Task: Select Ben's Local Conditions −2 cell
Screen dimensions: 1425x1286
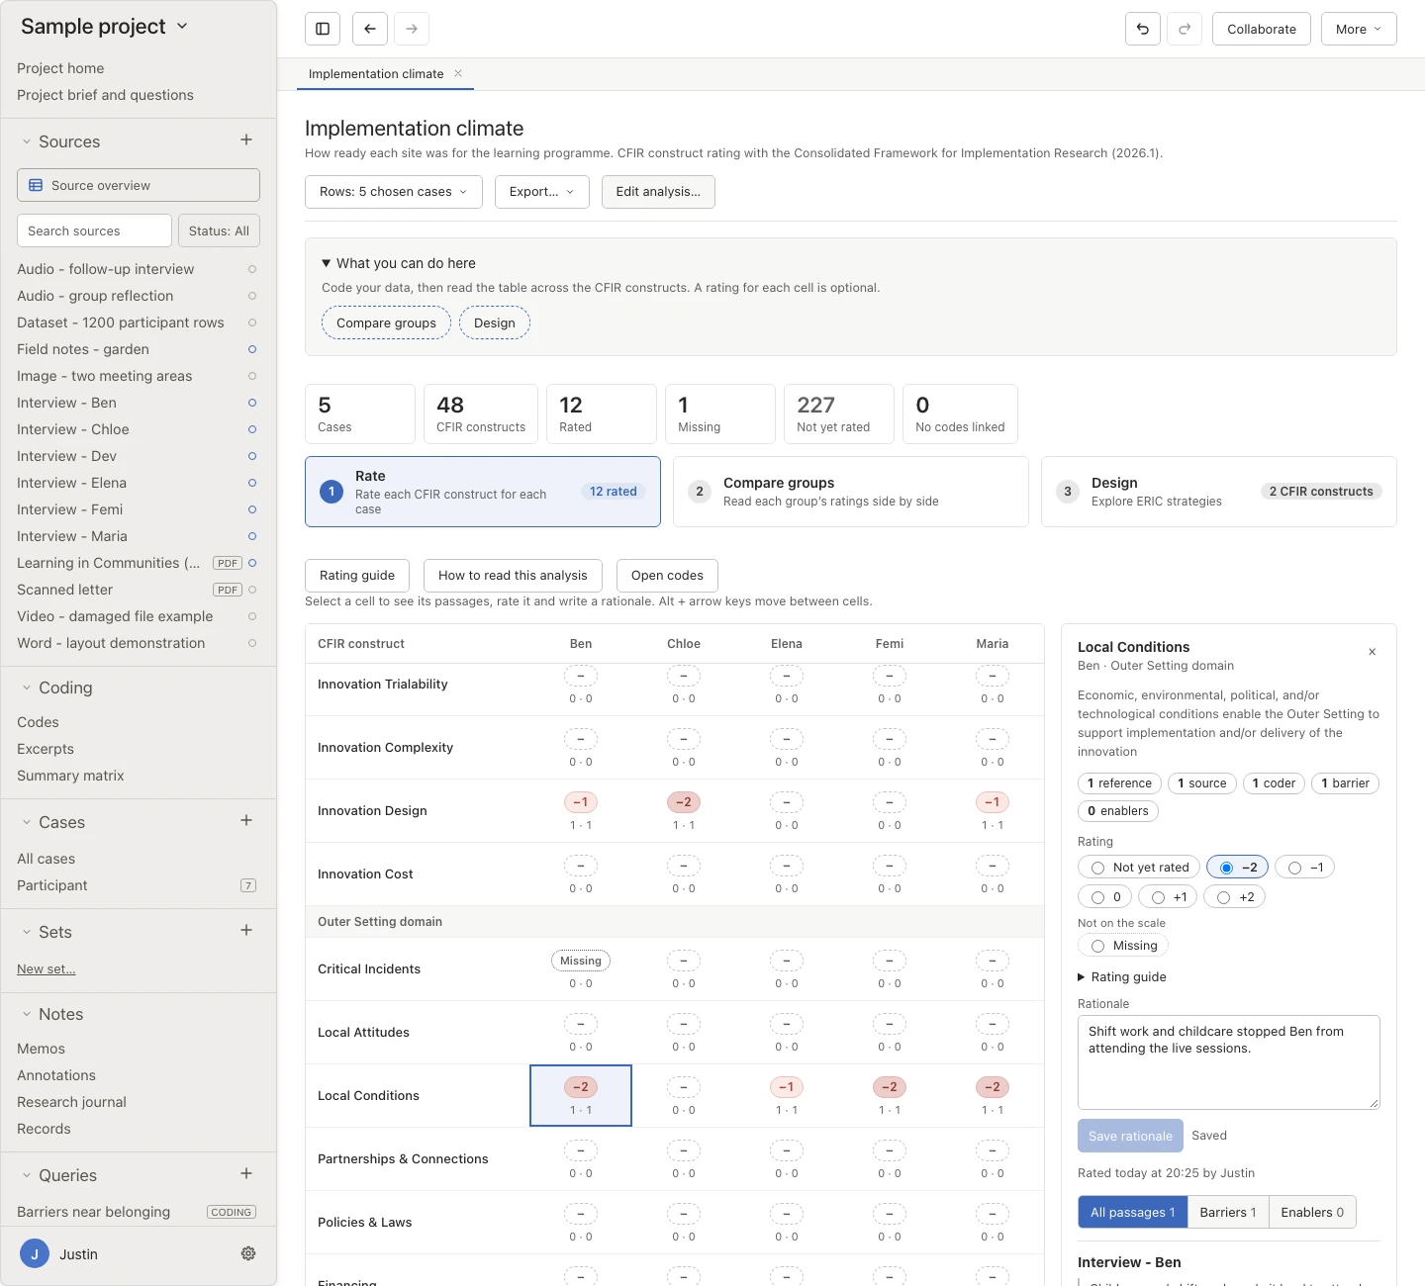Action: click(x=581, y=1095)
